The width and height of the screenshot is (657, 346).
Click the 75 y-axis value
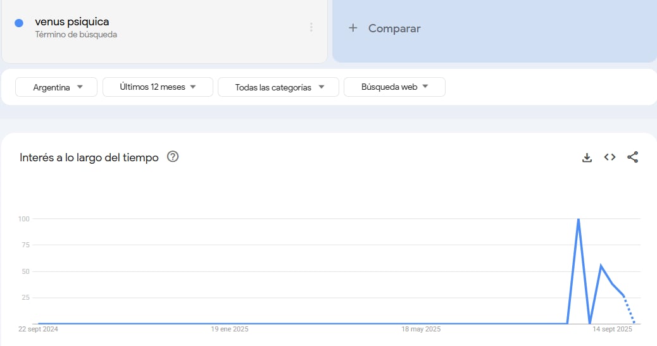pos(25,245)
